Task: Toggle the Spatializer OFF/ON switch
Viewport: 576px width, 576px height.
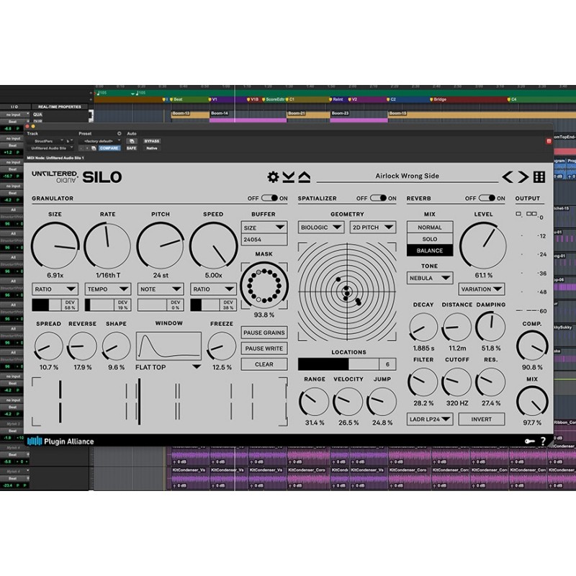Action: pos(378,198)
